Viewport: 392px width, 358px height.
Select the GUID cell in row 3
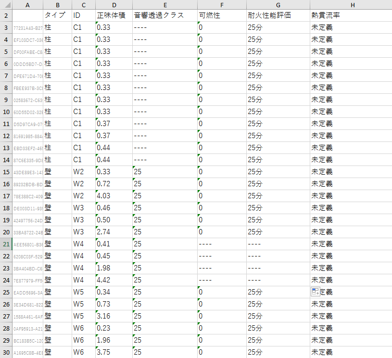pos(27,27)
